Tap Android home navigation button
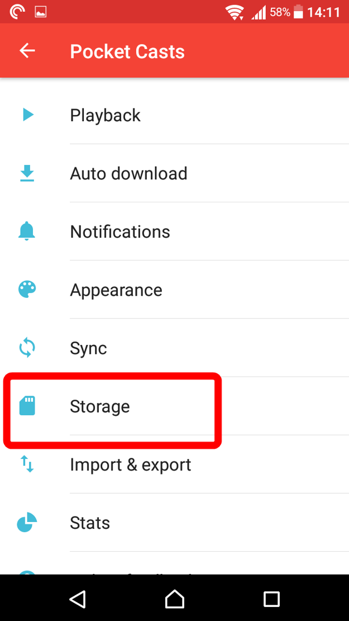The width and height of the screenshot is (349, 621). pyautogui.click(x=174, y=599)
